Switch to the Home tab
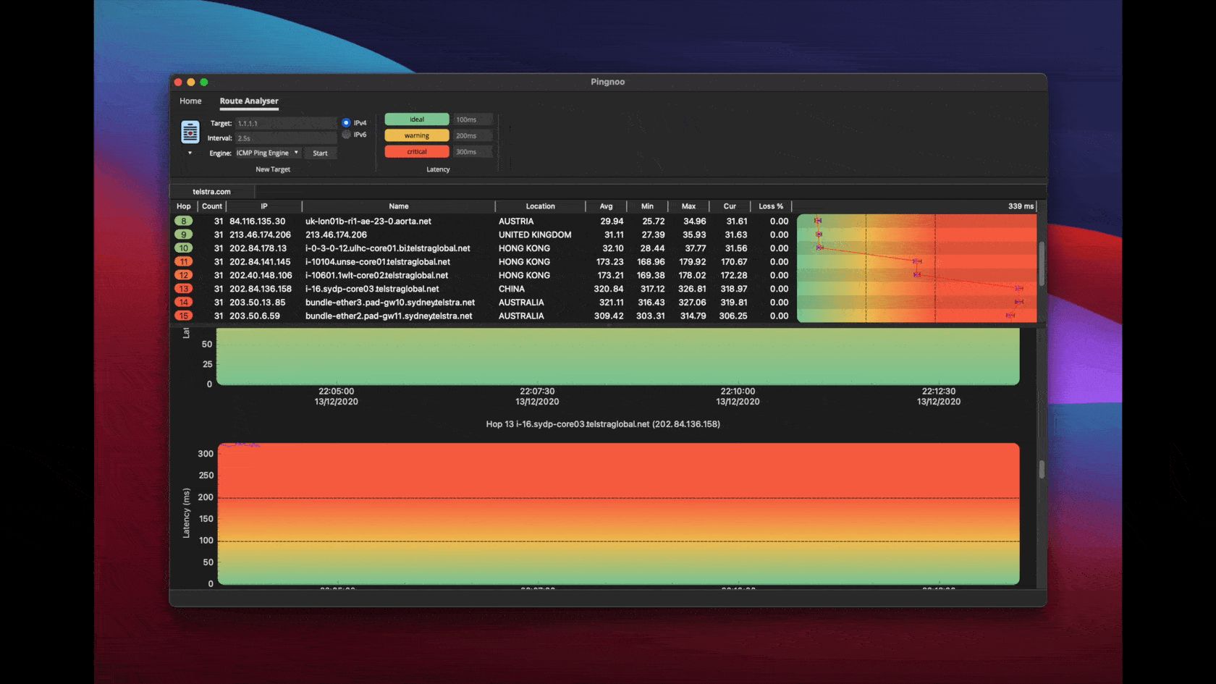This screenshot has width=1216, height=684. (x=190, y=101)
